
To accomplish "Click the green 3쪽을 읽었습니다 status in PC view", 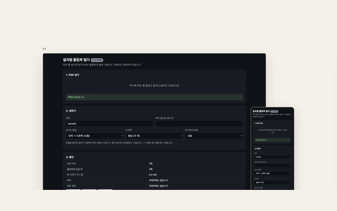I will pyautogui.click(x=154, y=97).
